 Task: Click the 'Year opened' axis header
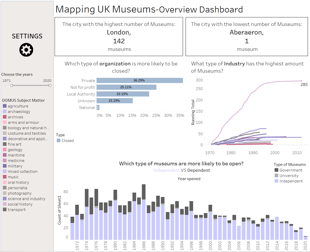(x=189, y=179)
